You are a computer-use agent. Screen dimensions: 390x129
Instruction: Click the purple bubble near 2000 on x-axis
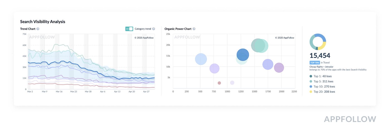(279, 67)
